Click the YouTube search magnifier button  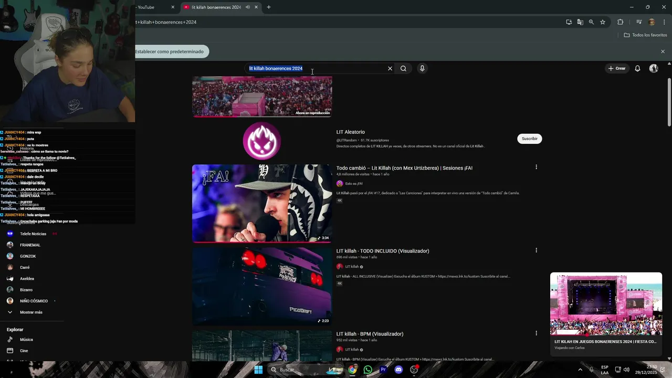point(403,68)
